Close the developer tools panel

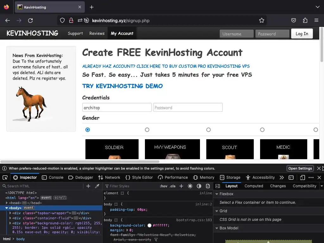[x=319, y=178]
